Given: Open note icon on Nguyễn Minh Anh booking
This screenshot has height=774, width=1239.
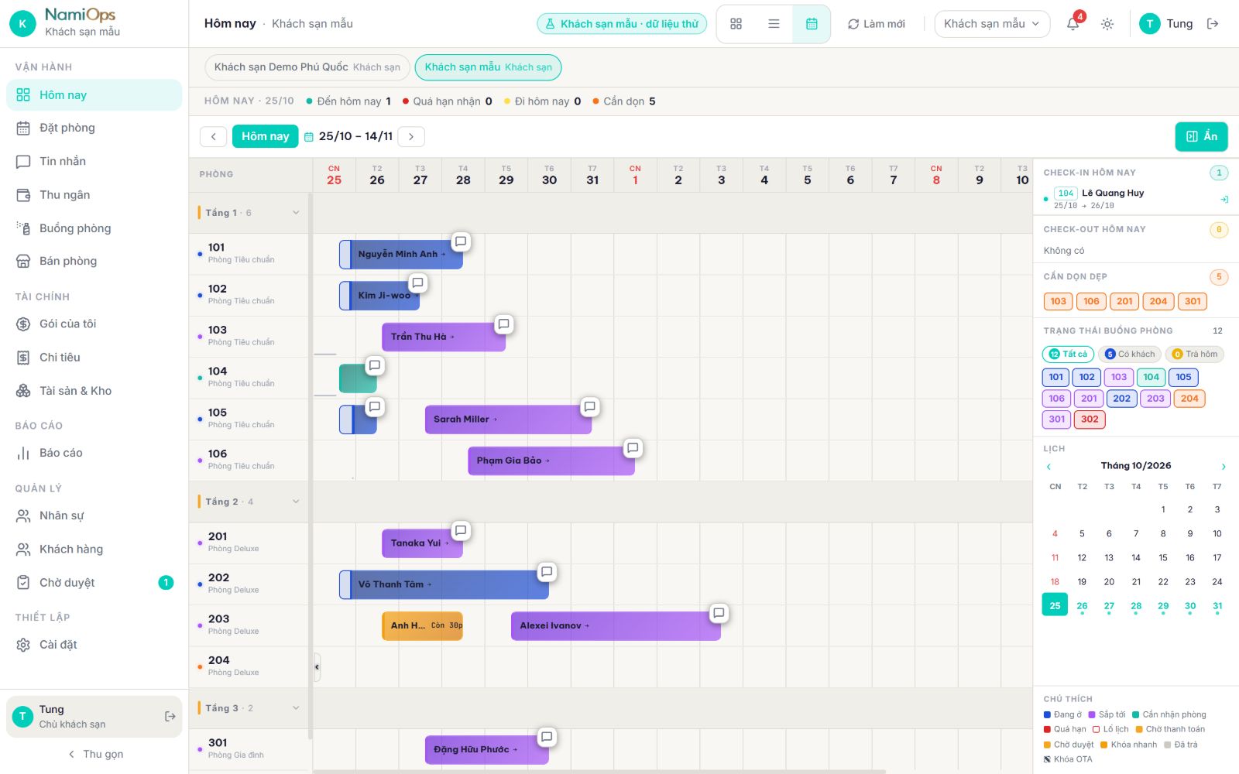Looking at the screenshot, I should point(461,241).
